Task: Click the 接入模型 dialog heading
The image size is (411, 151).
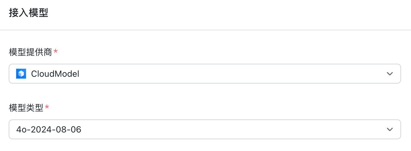Action: click(29, 13)
